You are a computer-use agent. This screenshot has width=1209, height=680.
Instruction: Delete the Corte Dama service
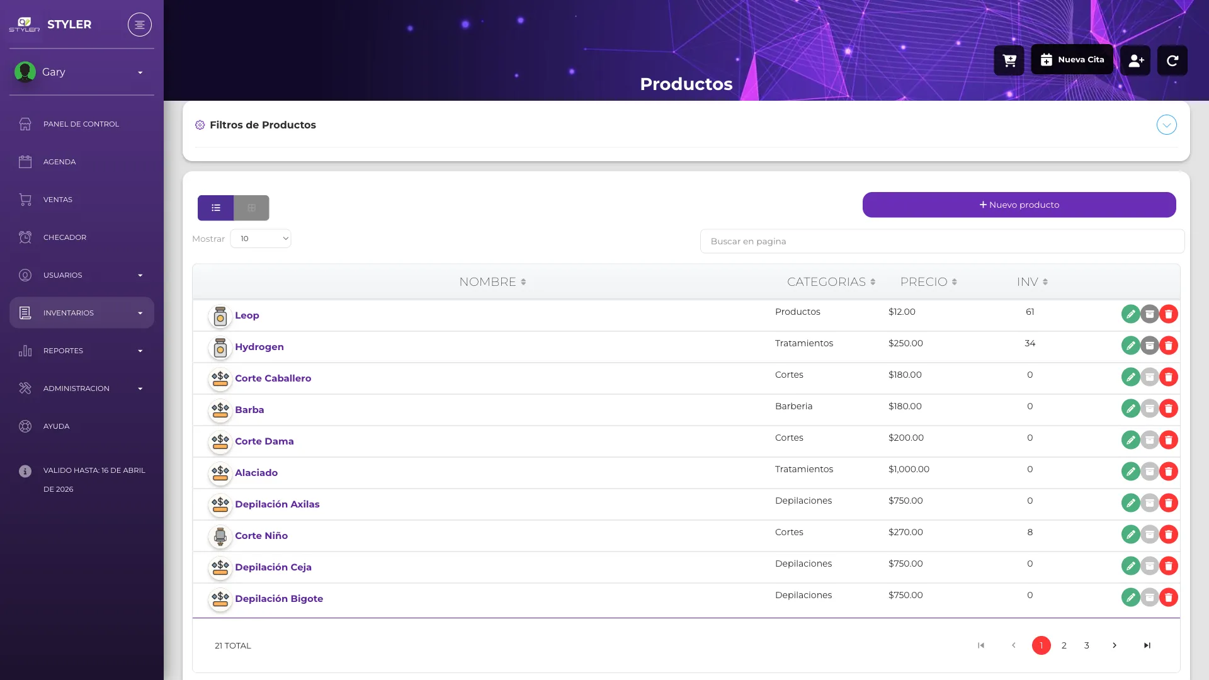click(1168, 439)
